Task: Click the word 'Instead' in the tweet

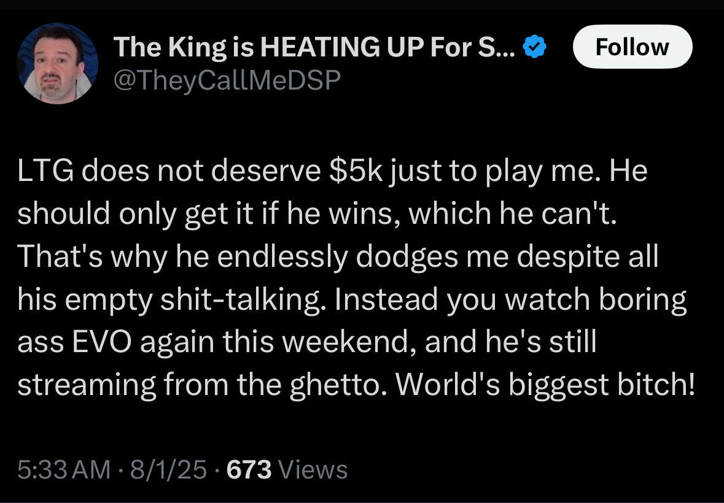Action: coord(386,299)
